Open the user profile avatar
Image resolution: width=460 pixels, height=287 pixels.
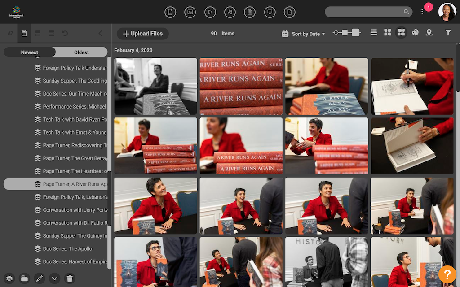point(447,12)
